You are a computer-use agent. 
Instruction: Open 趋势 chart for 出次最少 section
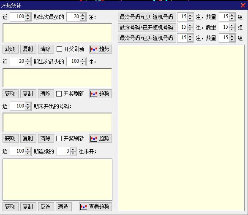pyautogui.click(x=101, y=94)
